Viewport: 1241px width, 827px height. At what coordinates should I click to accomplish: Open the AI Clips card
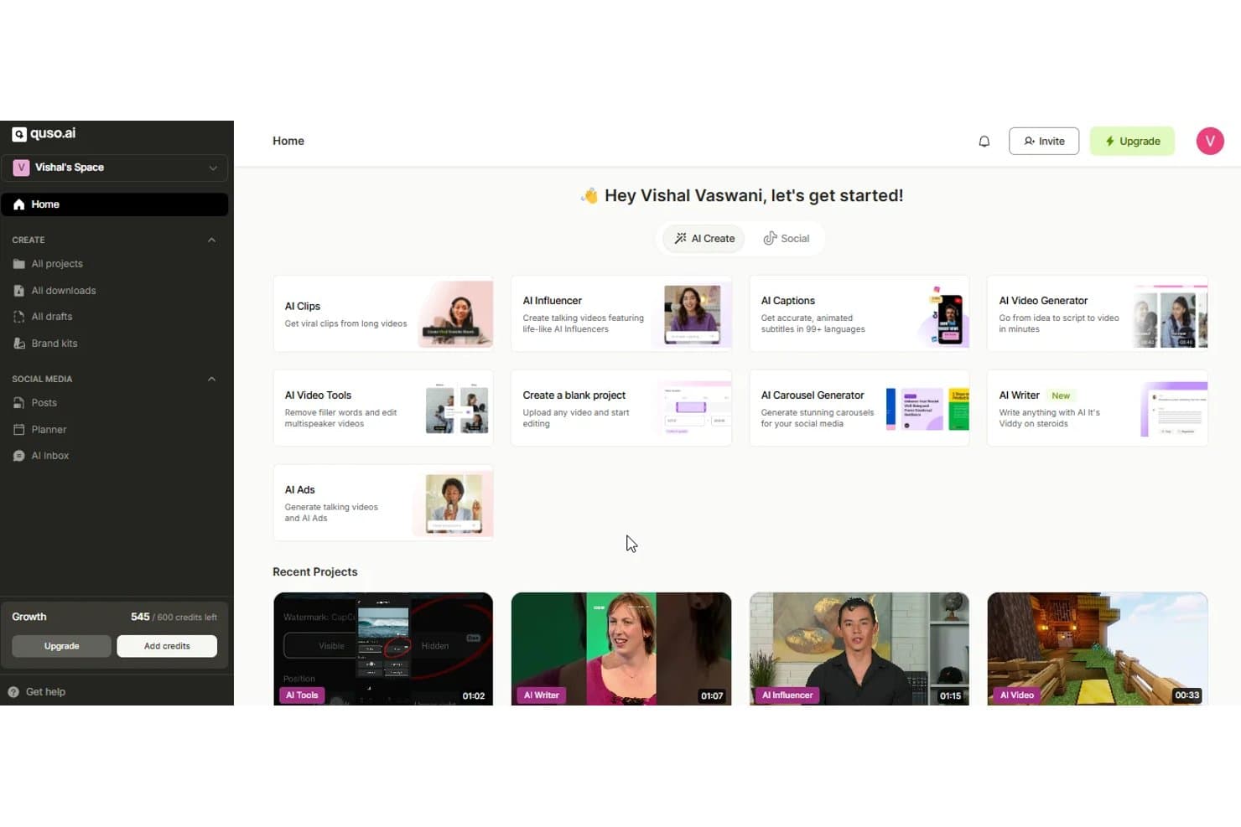click(x=383, y=314)
